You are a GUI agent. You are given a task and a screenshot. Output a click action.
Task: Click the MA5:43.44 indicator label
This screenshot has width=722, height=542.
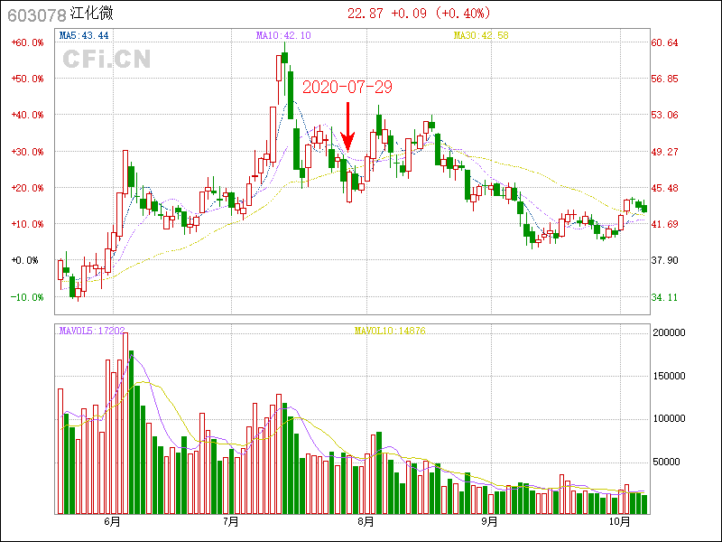tap(84, 35)
